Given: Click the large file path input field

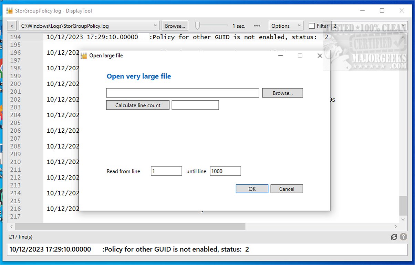Looking at the screenshot, I should (x=183, y=93).
